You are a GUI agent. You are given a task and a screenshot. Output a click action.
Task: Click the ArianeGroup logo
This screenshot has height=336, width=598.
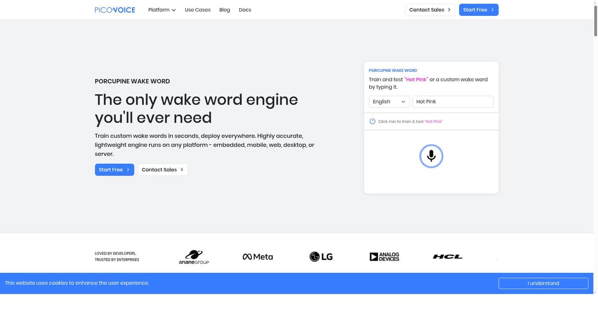tap(194, 257)
